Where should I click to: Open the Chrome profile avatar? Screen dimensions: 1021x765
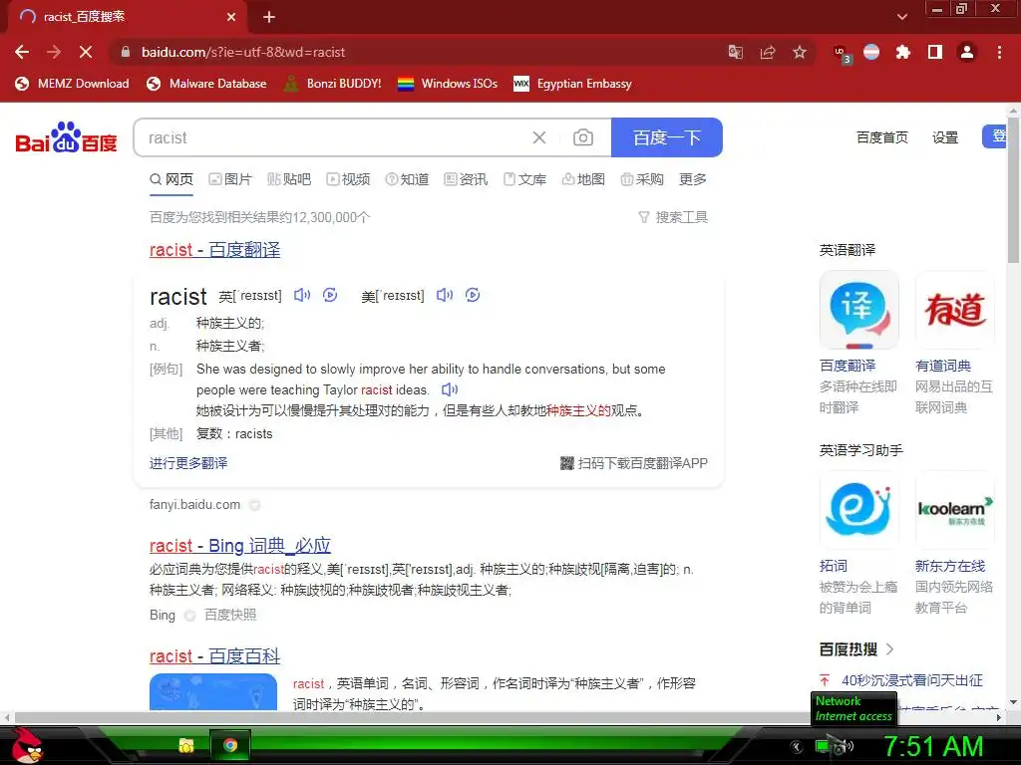[967, 52]
